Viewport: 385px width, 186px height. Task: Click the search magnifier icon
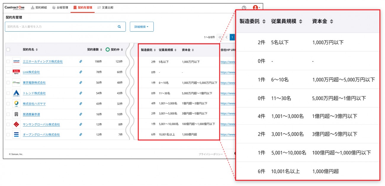pyautogui.click(x=119, y=27)
